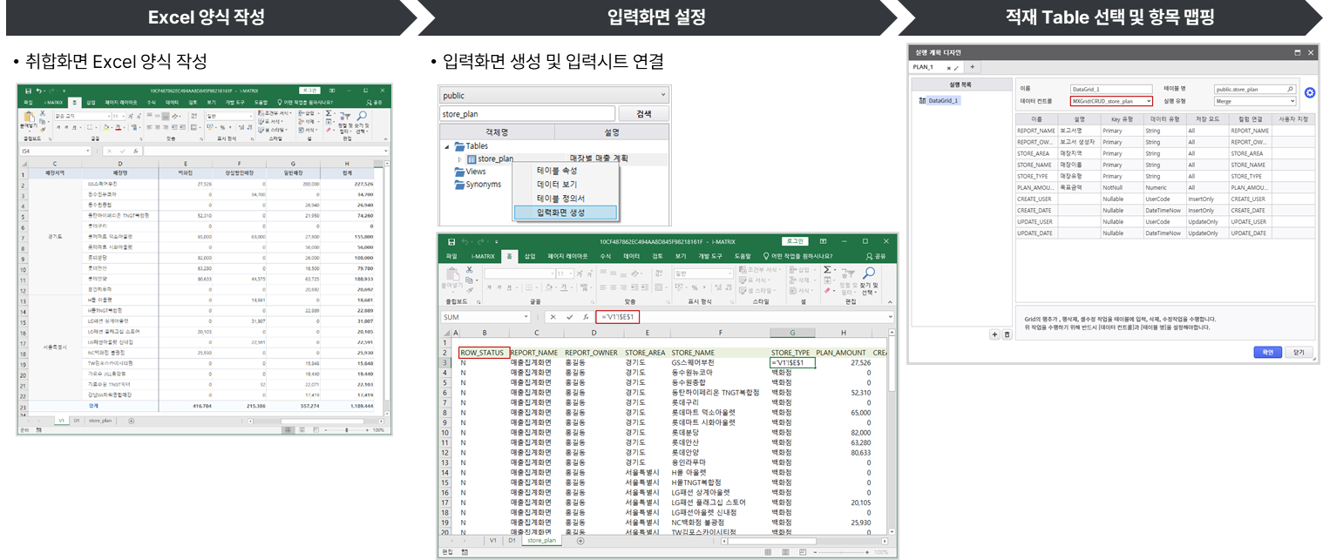This screenshot has height=560, width=1323.
Task: Close the PLAN_1 tab with its x
Action: (948, 68)
